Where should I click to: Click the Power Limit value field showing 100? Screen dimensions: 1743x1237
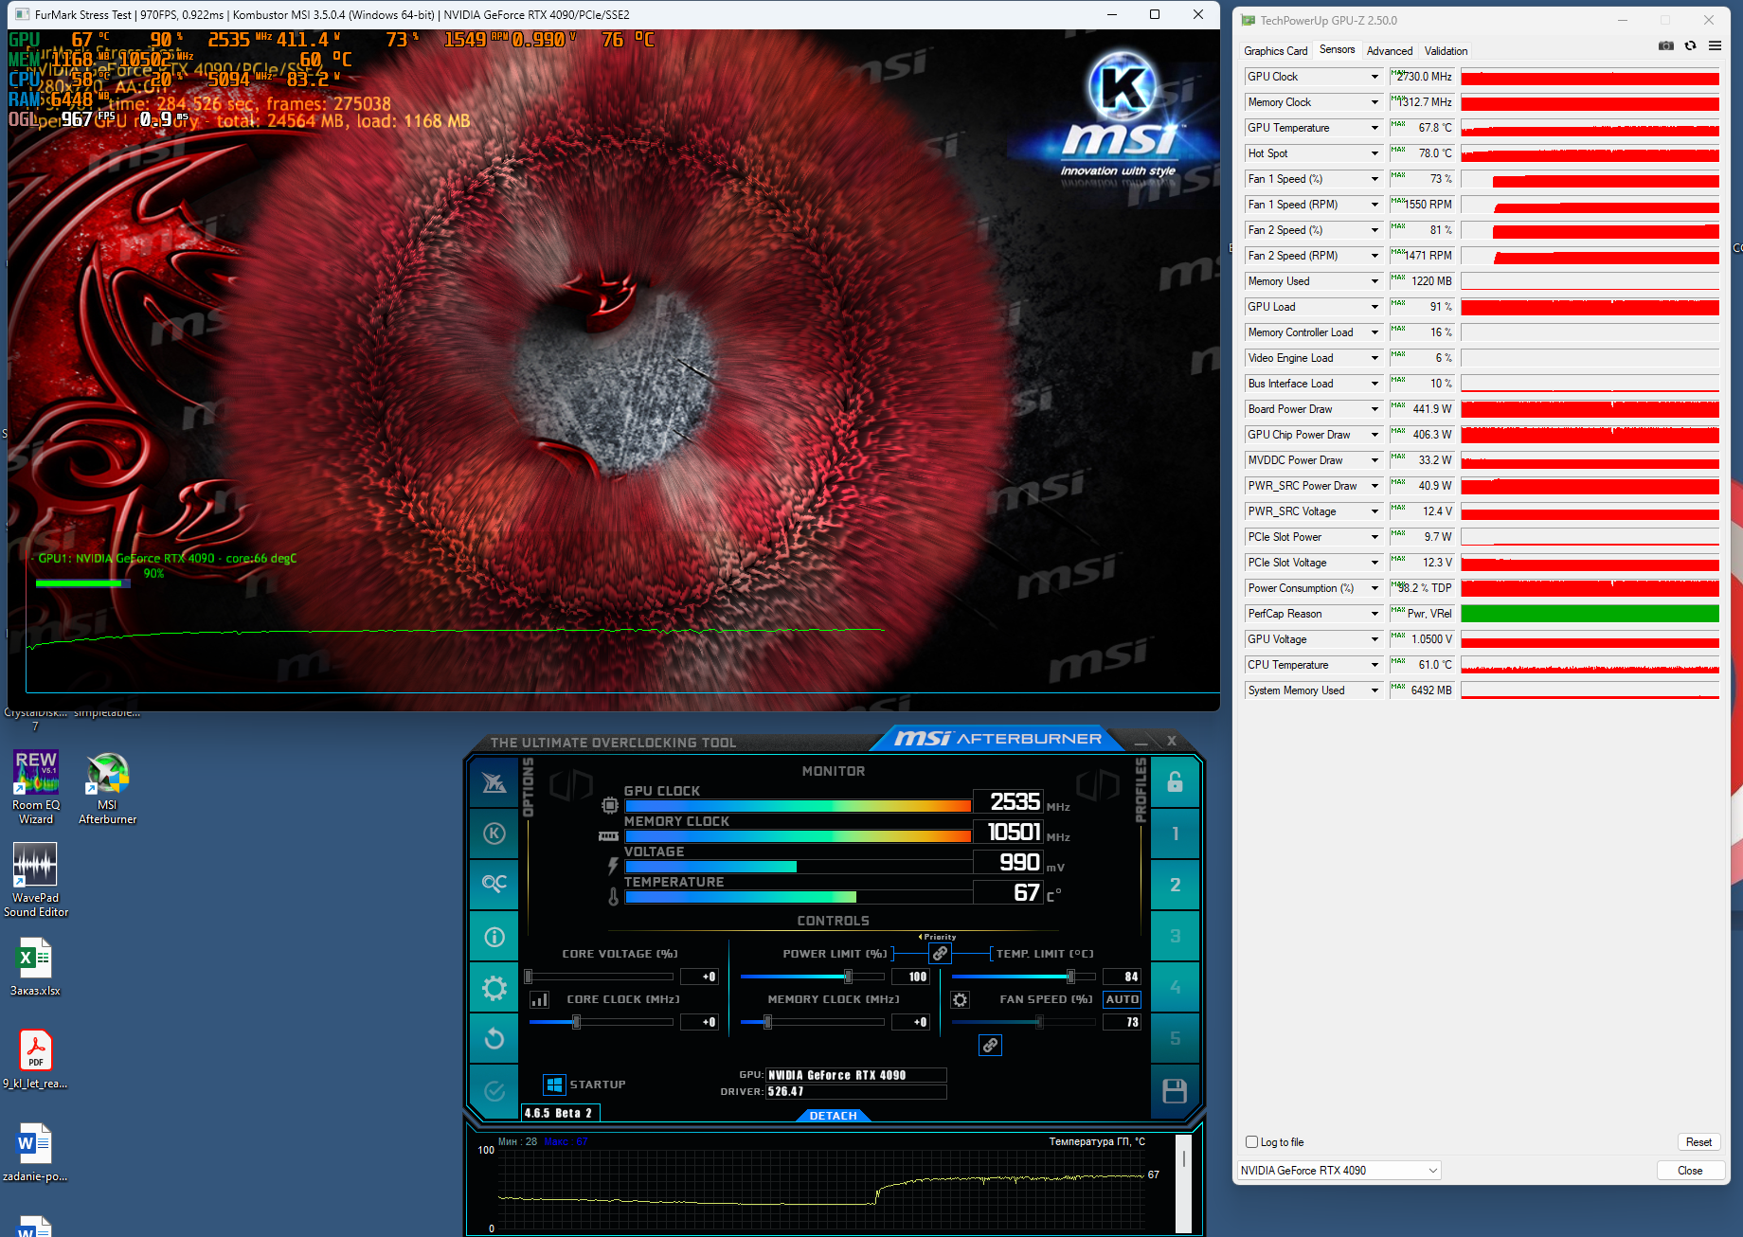[910, 977]
